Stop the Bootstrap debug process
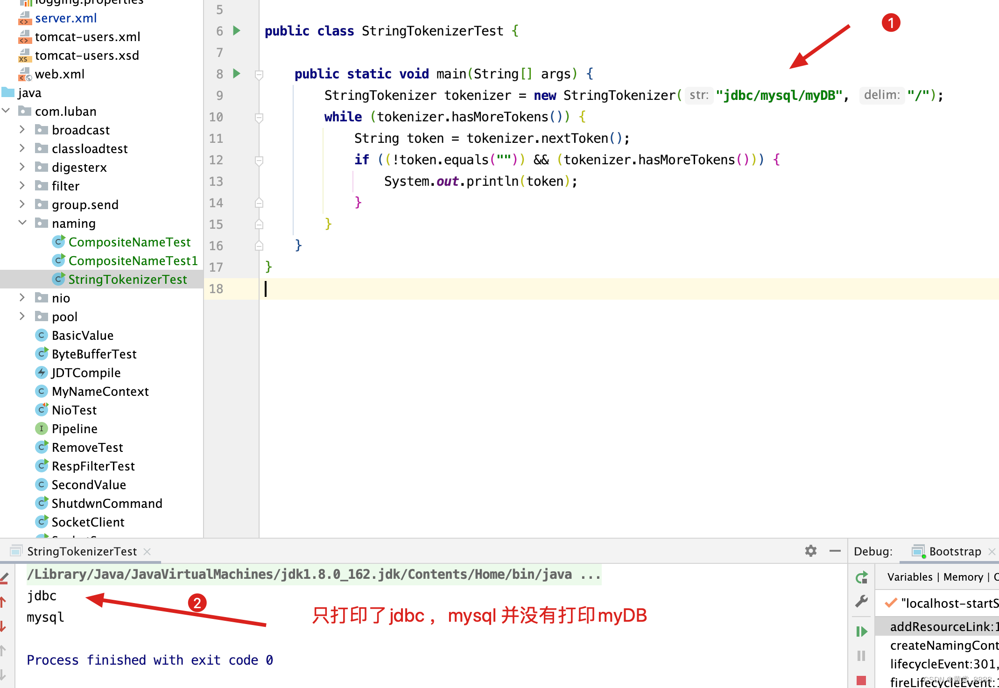 tap(862, 680)
